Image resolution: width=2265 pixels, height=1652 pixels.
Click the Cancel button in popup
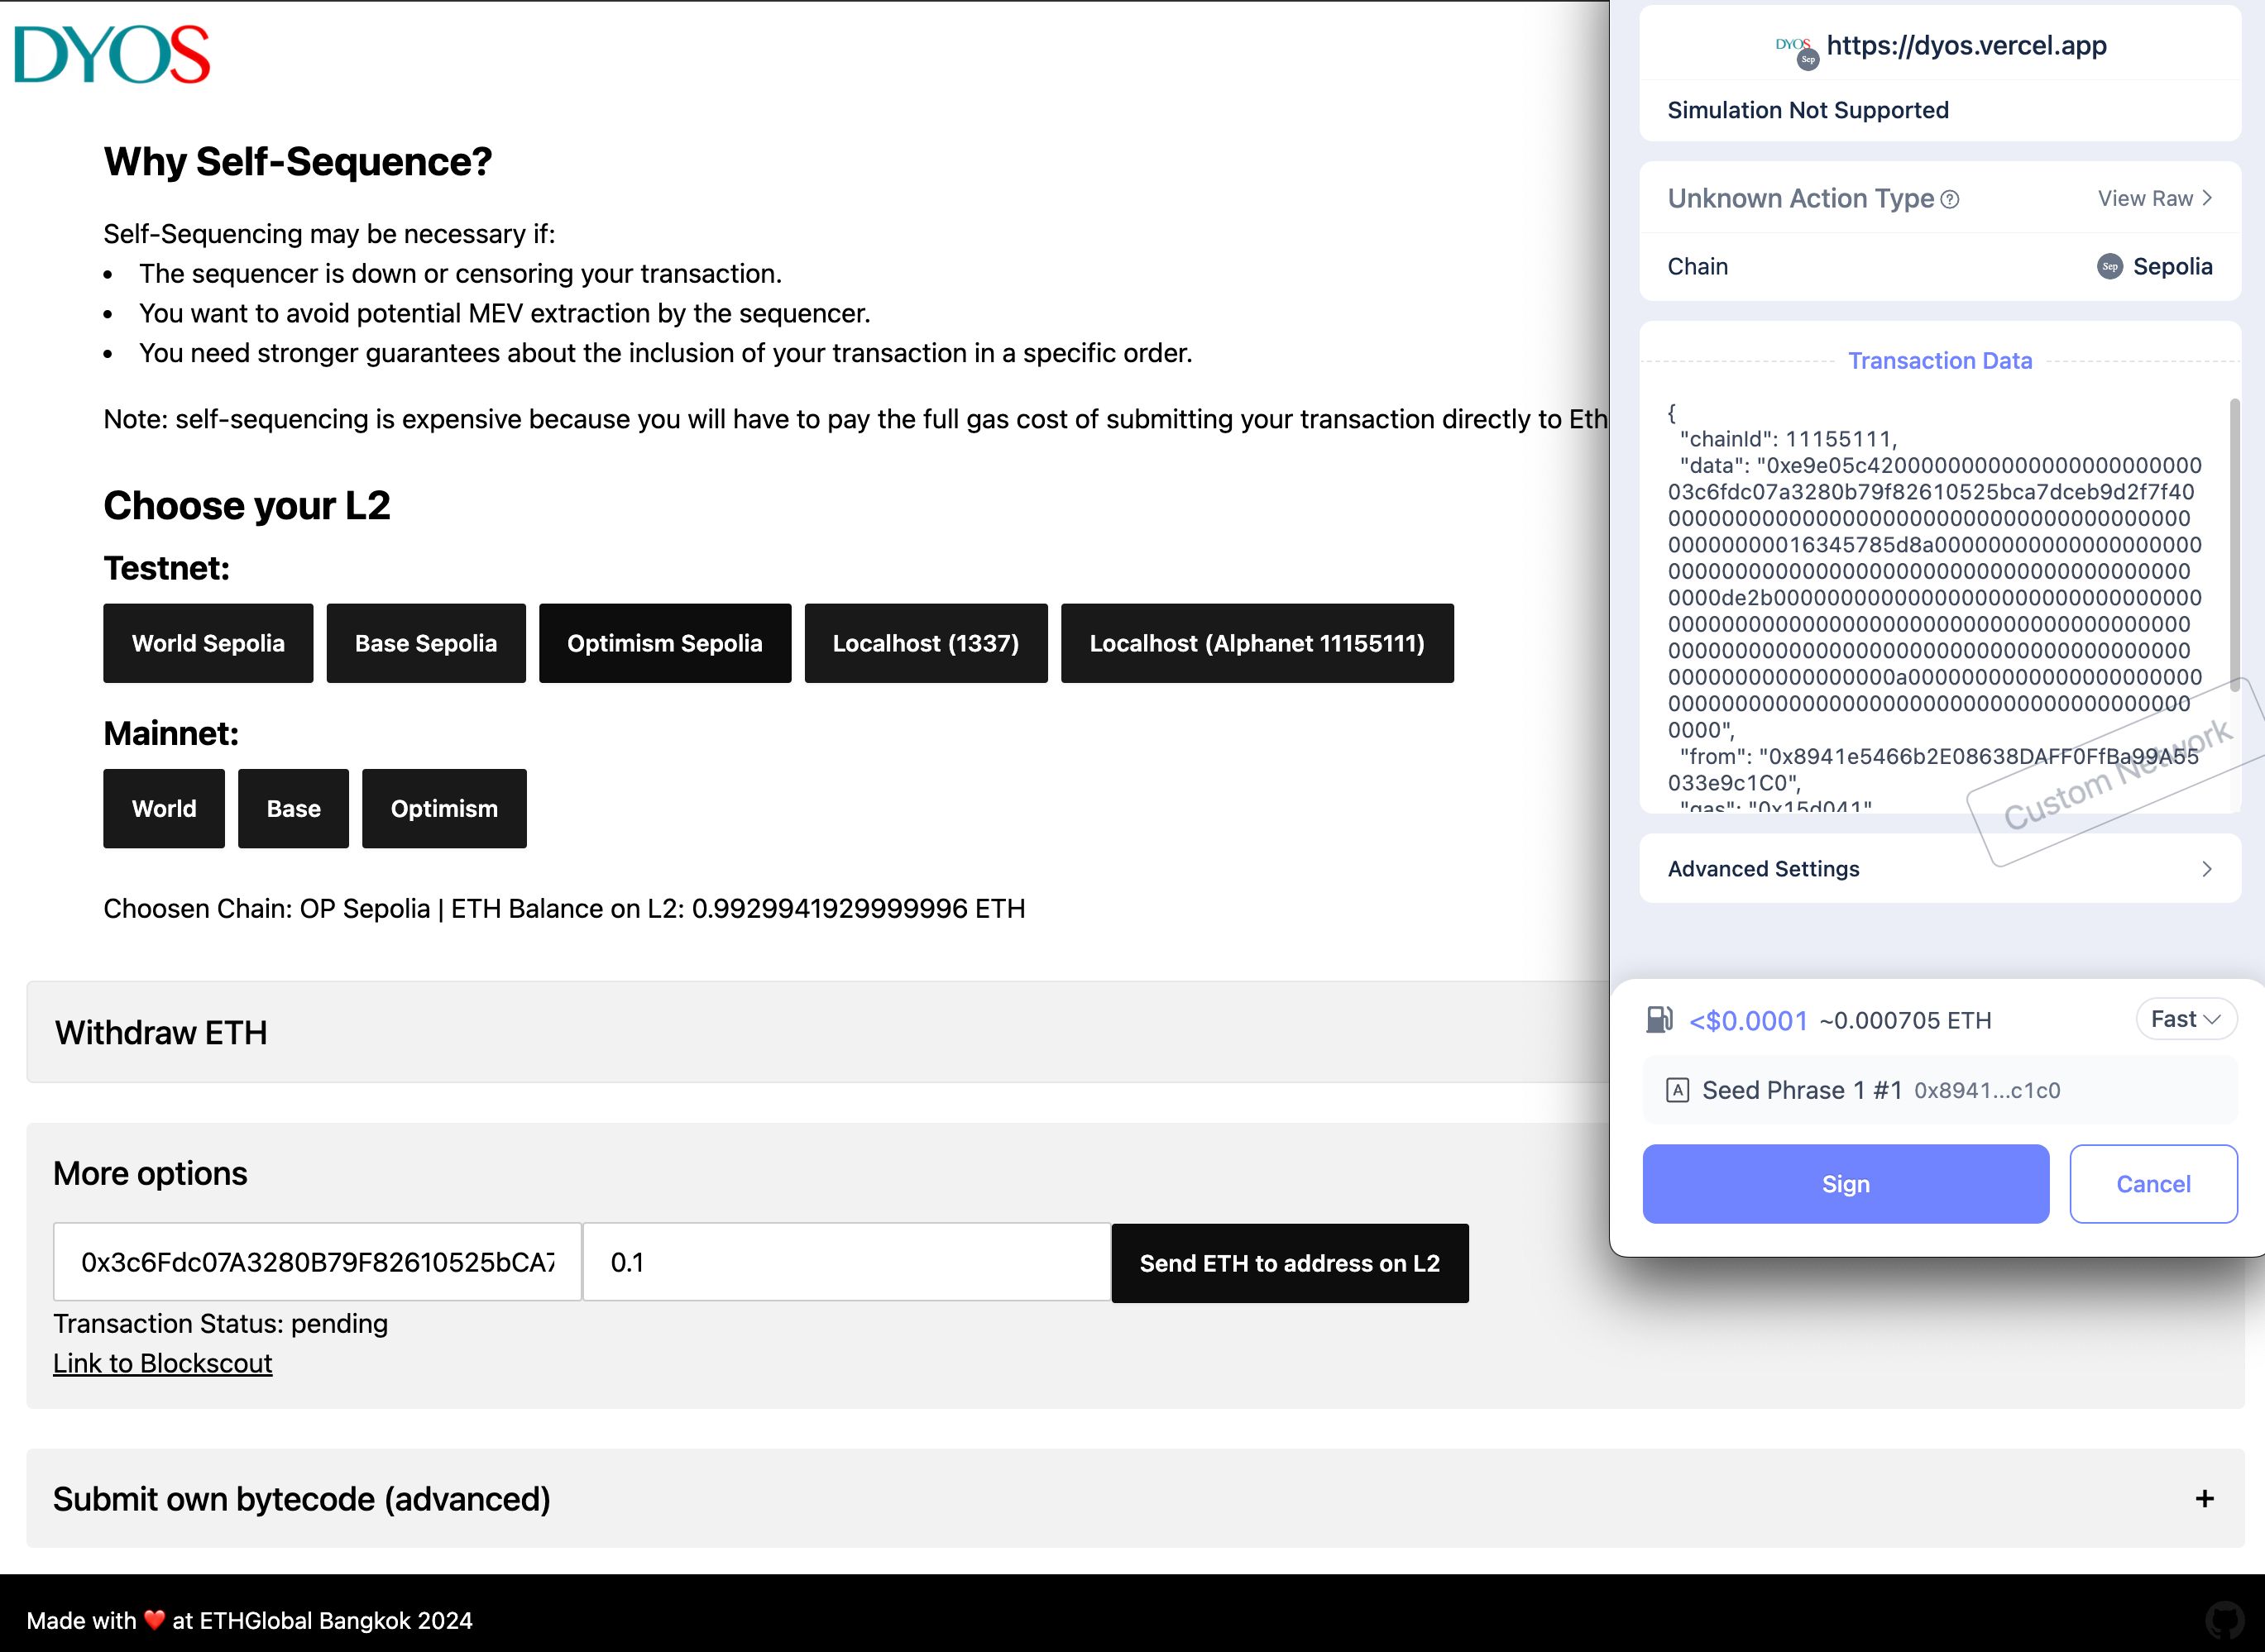pyautogui.click(x=2152, y=1182)
